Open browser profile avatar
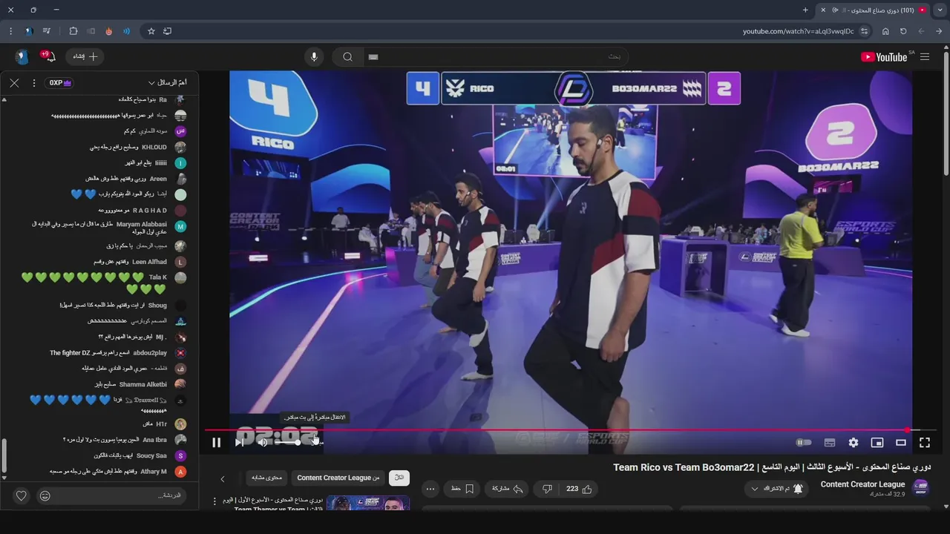950x534 pixels. click(29, 31)
